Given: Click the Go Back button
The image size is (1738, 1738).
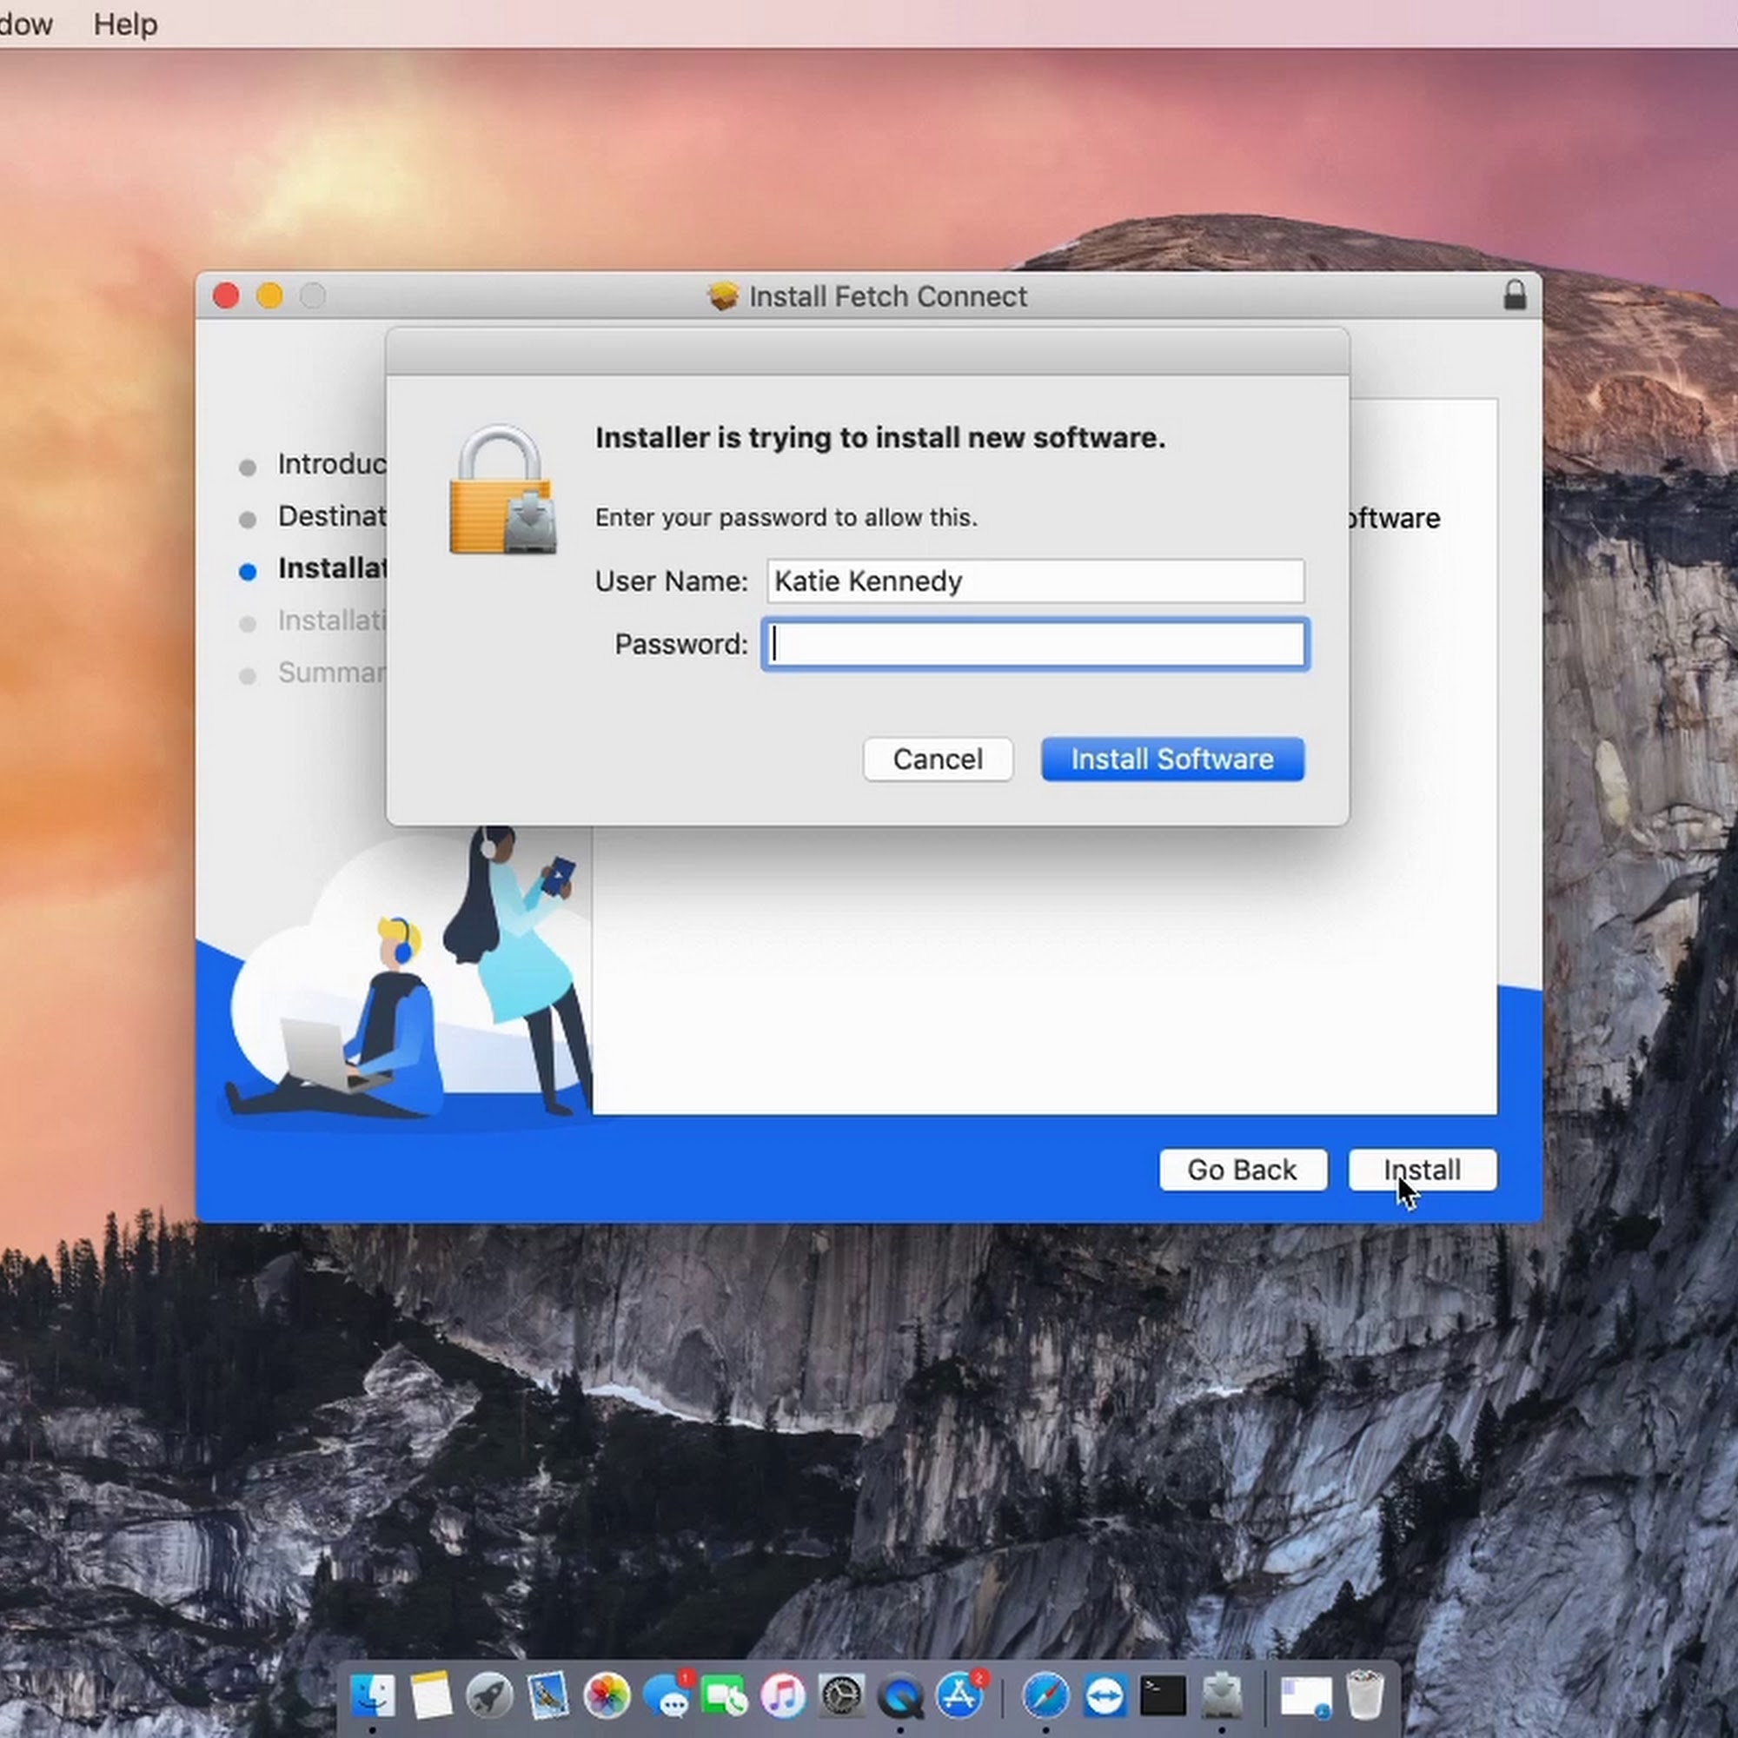Looking at the screenshot, I should pos(1242,1170).
